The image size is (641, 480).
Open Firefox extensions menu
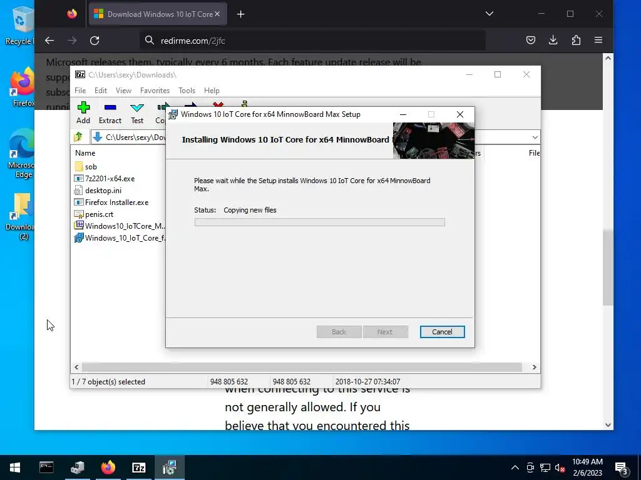576,40
